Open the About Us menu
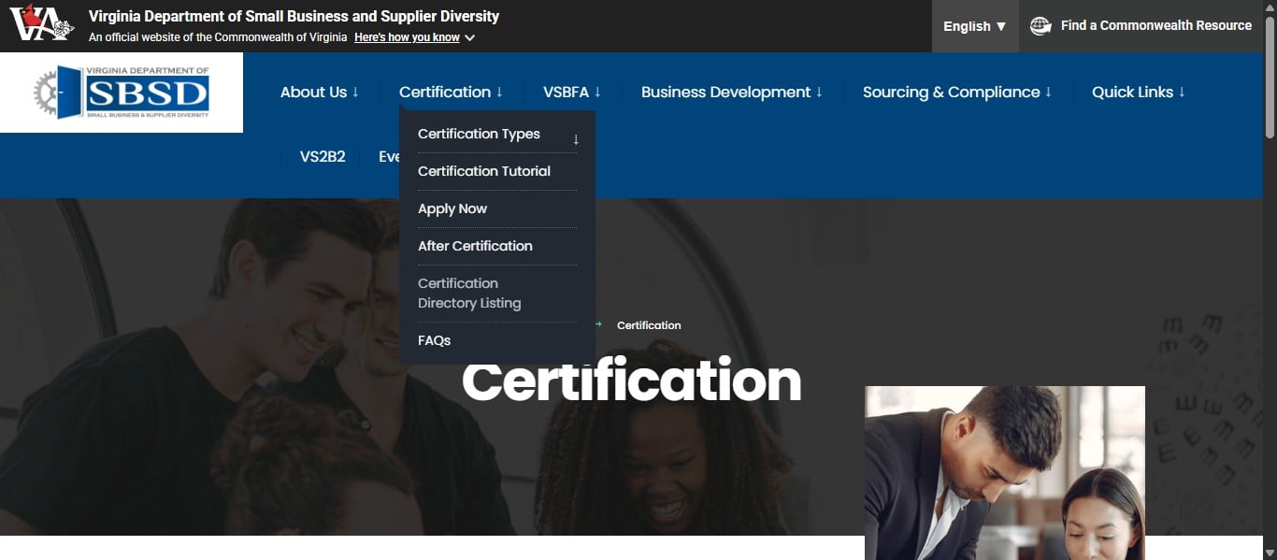Screen dimensions: 1277x560 [x=320, y=92]
